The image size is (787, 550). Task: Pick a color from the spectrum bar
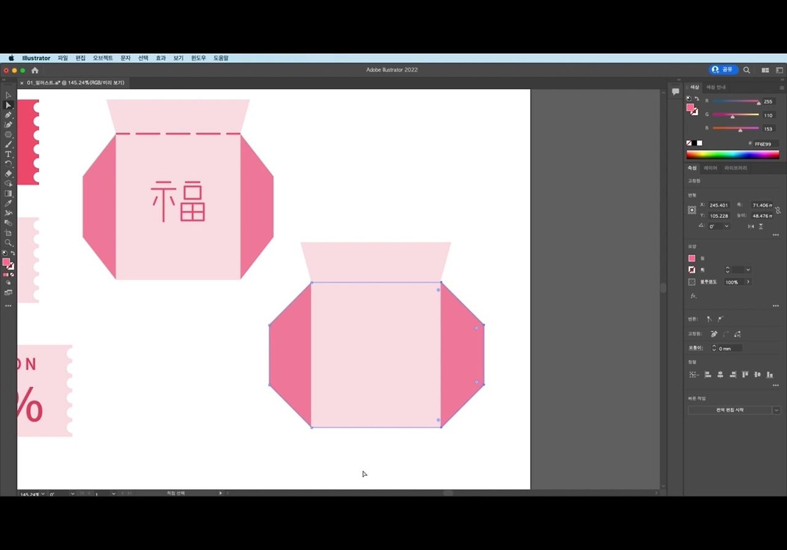point(732,155)
